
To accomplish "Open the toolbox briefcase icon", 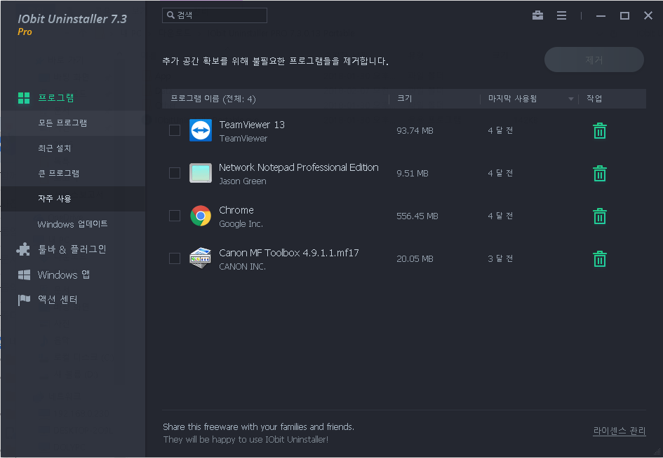I will pyautogui.click(x=537, y=15).
